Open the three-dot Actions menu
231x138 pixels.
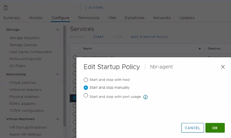pyautogui.click(x=94, y=8)
